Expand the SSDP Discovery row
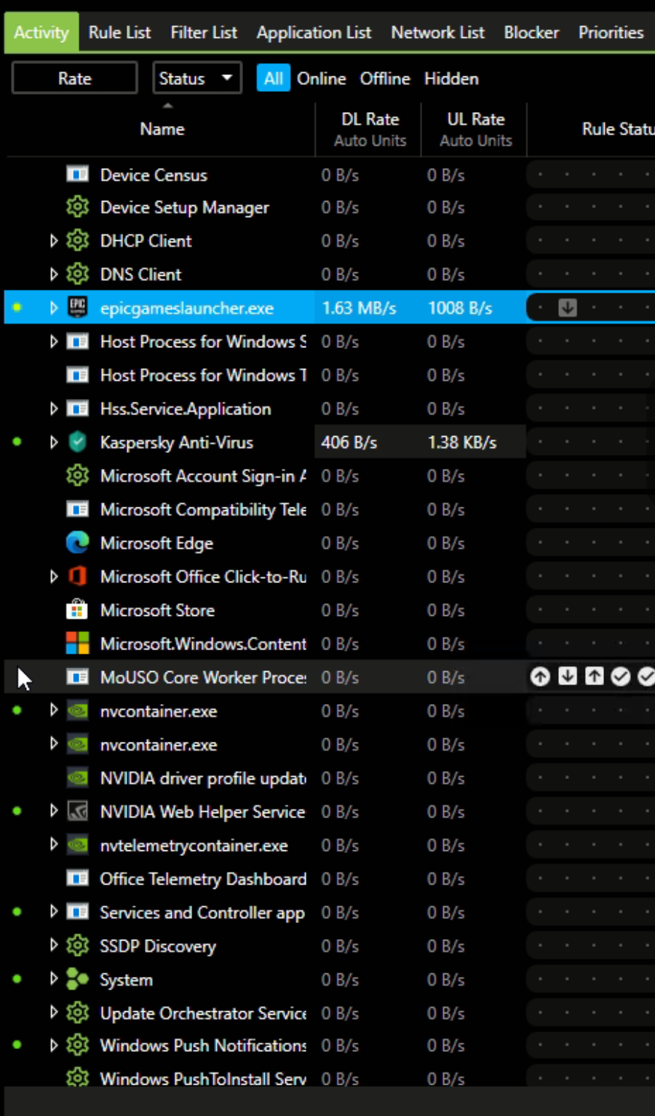Viewport: 655px width, 1116px height. [53, 945]
